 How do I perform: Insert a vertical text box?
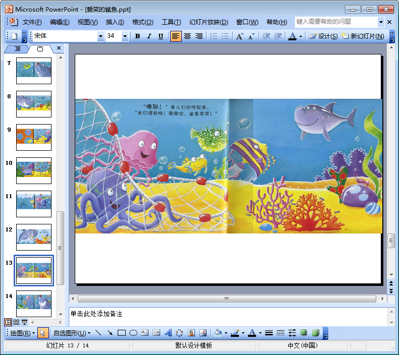coord(156,333)
